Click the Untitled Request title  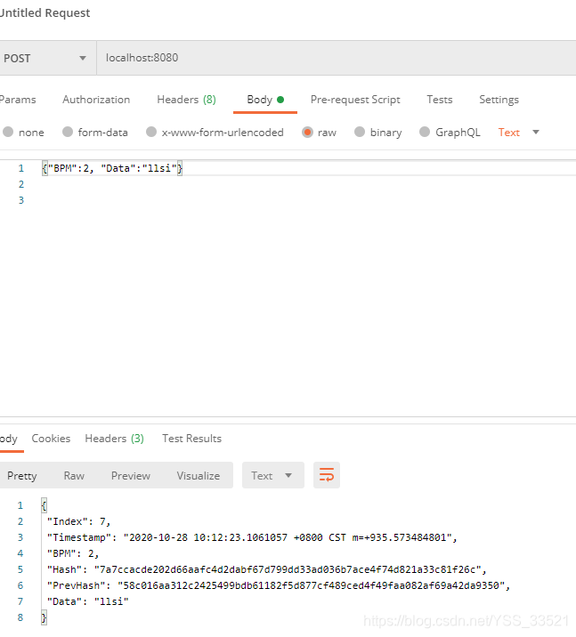(45, 13)
